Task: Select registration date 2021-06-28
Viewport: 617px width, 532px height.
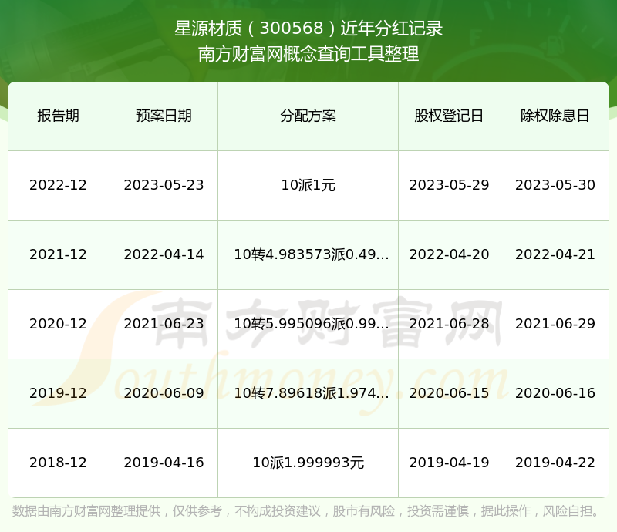Action: 449,324
